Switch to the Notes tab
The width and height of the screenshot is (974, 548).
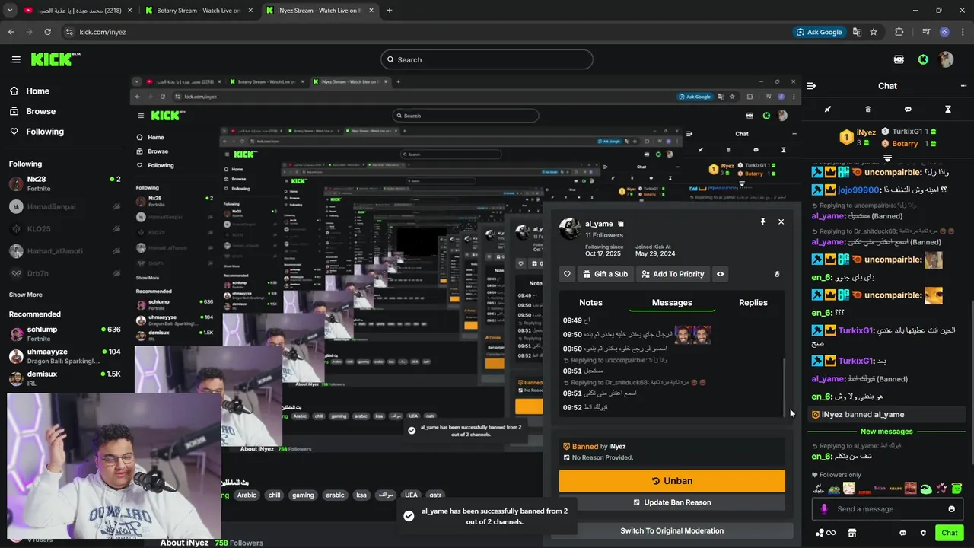tap(590, 302)
